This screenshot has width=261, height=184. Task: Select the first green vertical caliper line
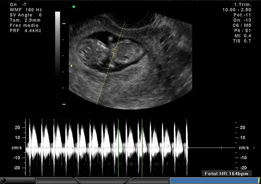point(118,148)
